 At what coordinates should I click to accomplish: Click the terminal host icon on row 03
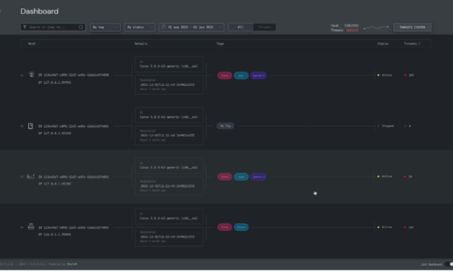pyautogui.click(x=31, y=176)
